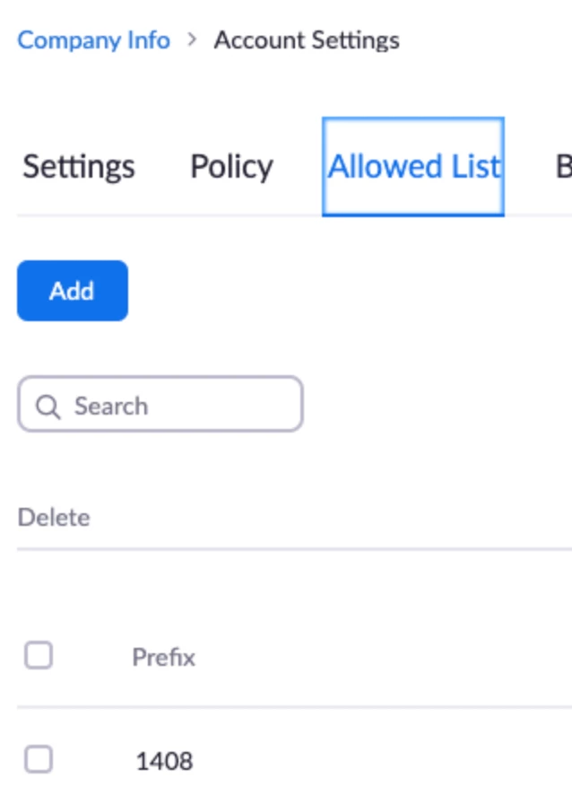Open the Company Info breadcrumb link

point(94,40)
